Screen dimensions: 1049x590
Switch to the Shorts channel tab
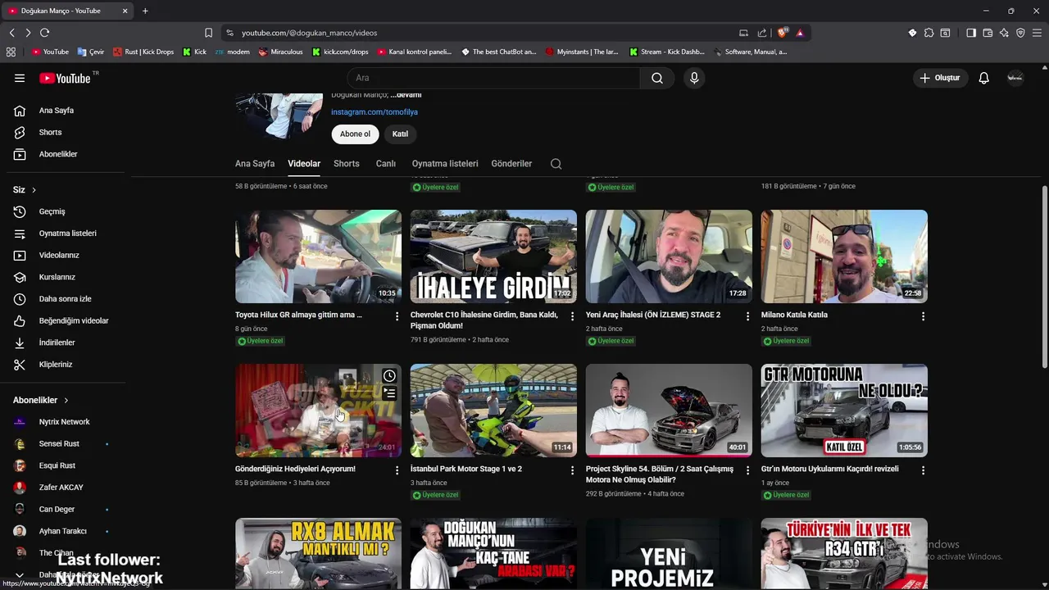tap(347, 164)
